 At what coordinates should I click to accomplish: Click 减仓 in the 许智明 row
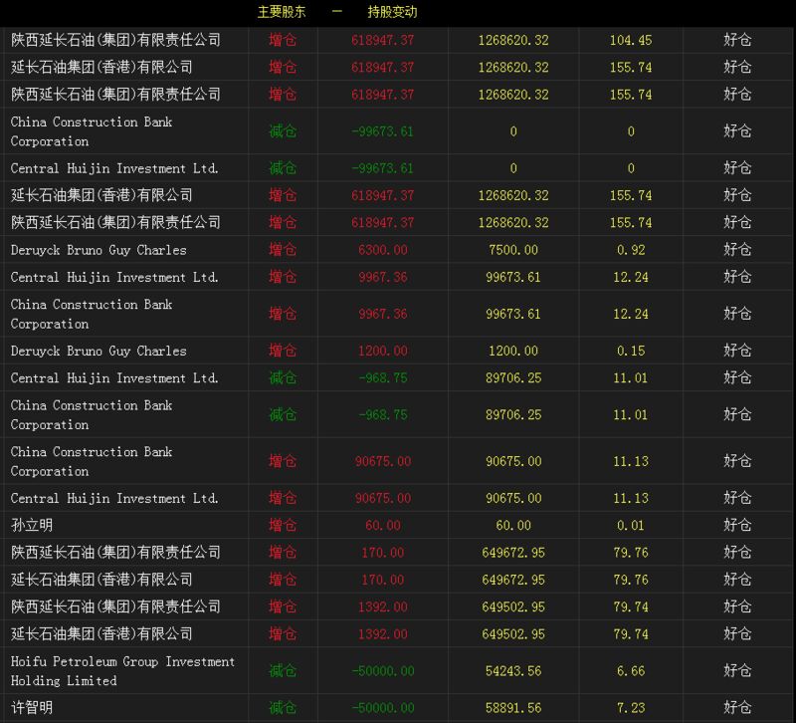pos(283,708)
